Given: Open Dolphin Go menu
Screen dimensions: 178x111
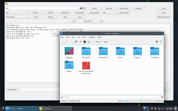Looking at the screenshot, I should coord(79,37).
